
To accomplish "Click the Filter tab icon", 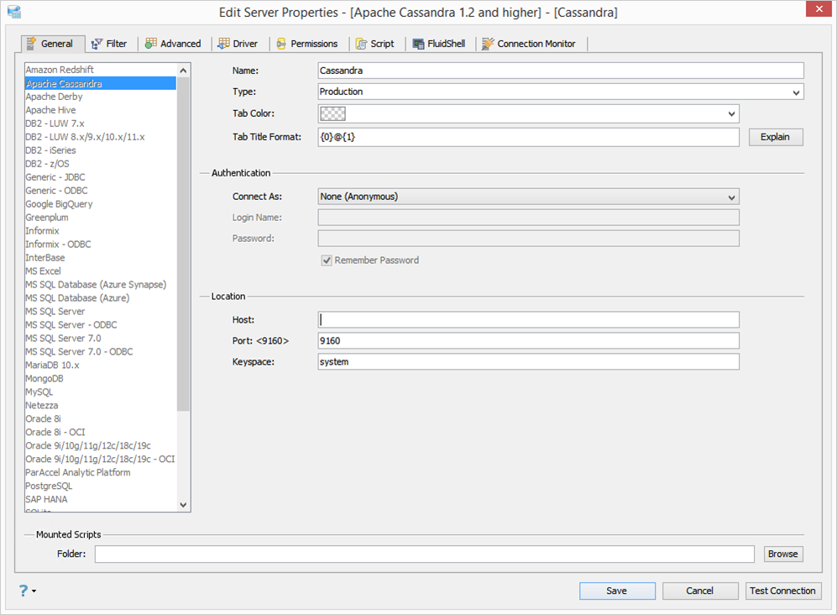I will click(97, 44).
